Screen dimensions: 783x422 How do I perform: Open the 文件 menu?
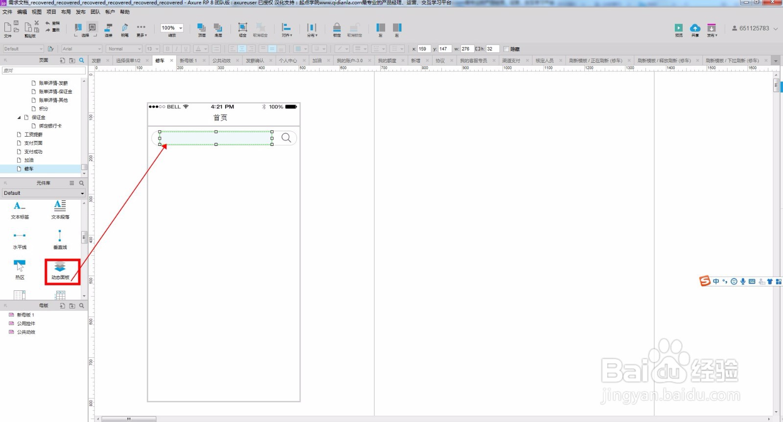(7, 12)
